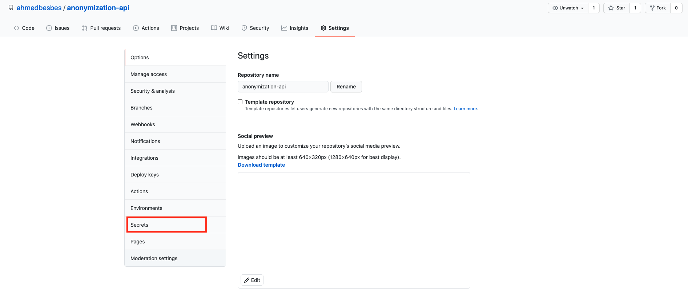The height and width of the screenshot is (302, 688).
Task: Select Actions in the settings sidebar
Action: (x=175, y=191)
